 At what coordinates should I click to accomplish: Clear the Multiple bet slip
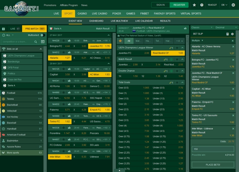pyautogui.click(x=233, y=41)
